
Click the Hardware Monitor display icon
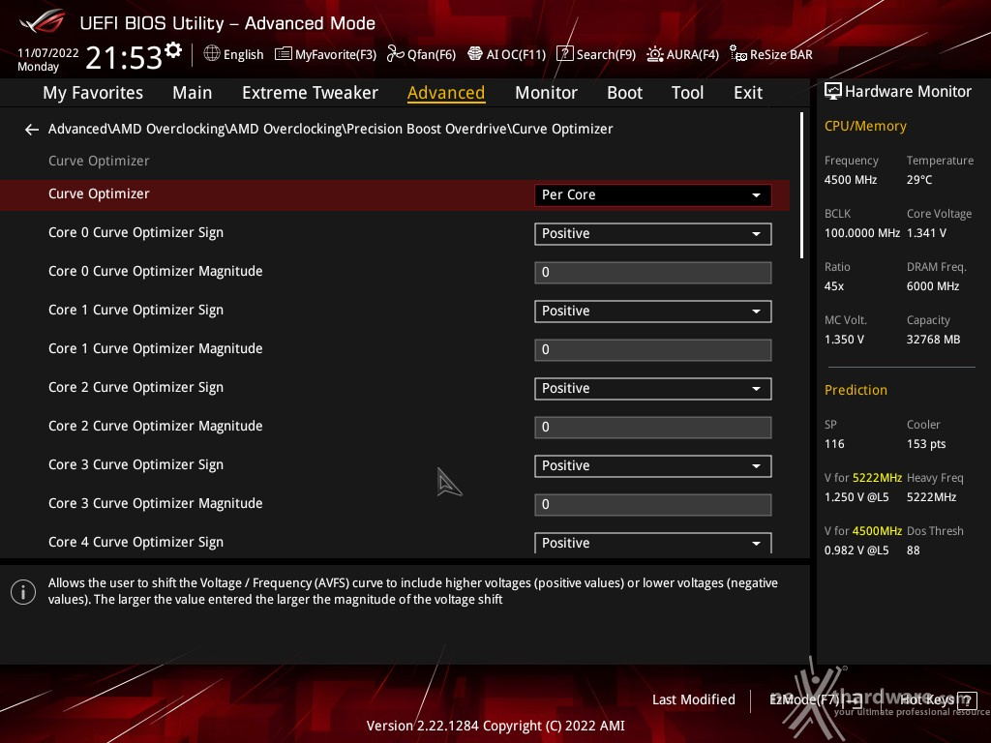click(833, 92)
